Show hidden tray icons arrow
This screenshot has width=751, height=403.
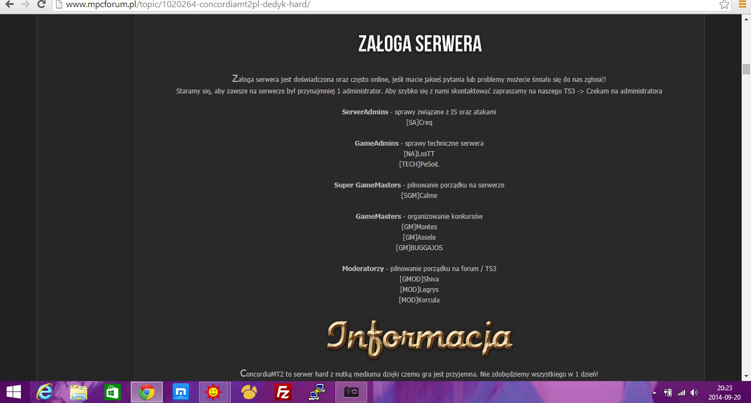[x=654, y=393]
